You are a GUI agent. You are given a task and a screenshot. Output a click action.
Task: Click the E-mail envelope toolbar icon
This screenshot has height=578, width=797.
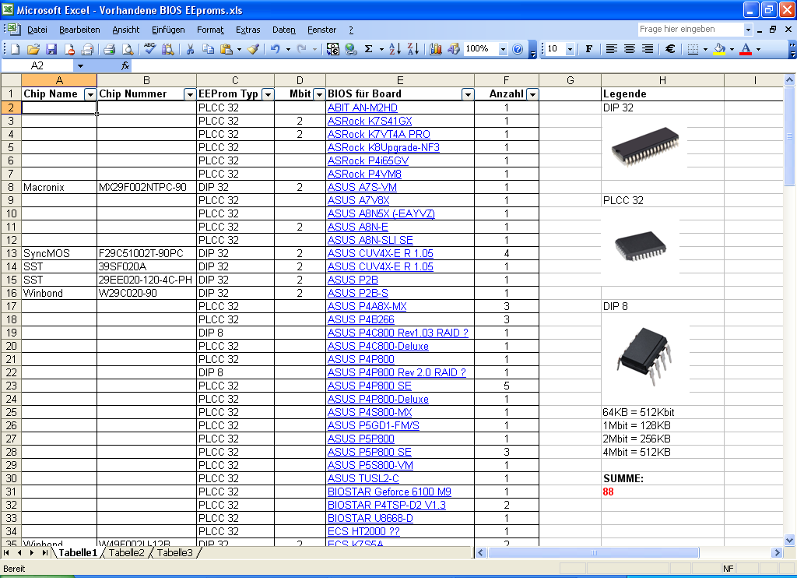coord(87,49)
